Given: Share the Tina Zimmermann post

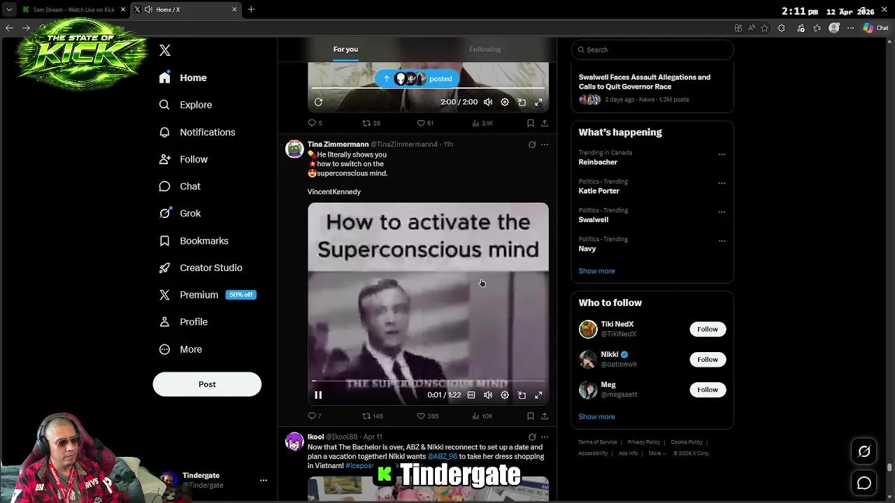Looking at the screenshot, I should coord(545,416).
